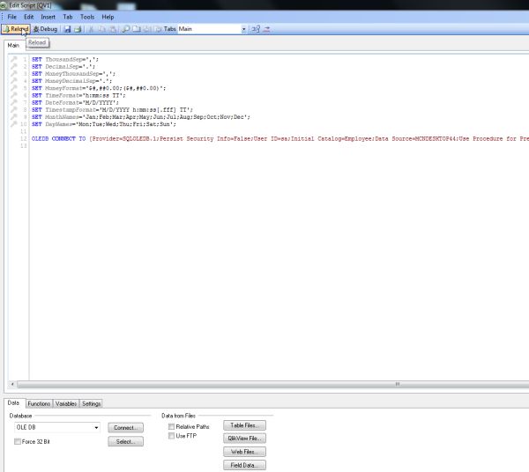
Task: Click the SET MonthNames script line
Action: [141, 117]
